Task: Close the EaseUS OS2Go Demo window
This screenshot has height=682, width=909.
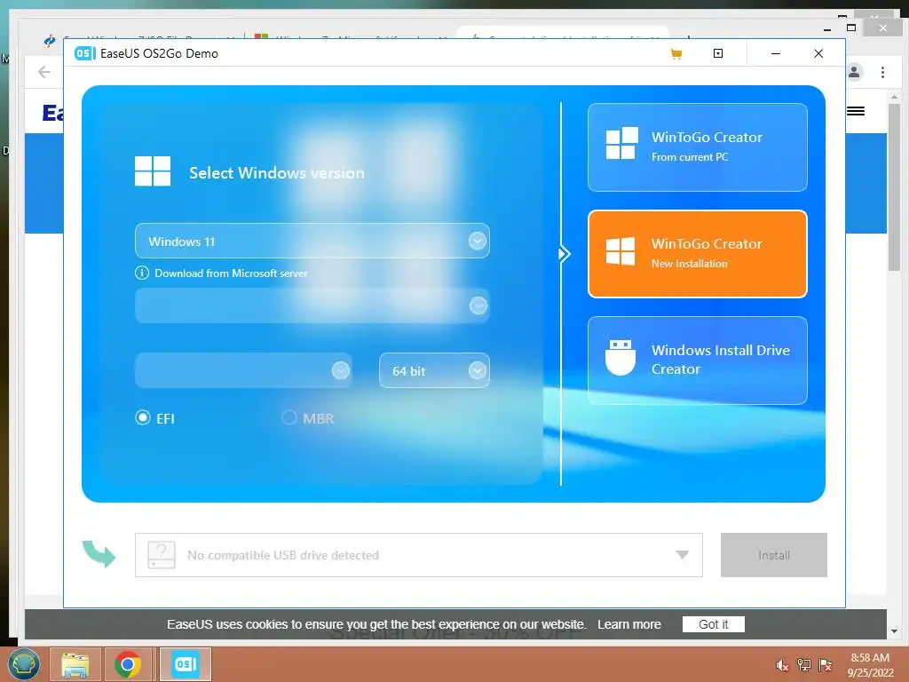Action: point(818,53)
